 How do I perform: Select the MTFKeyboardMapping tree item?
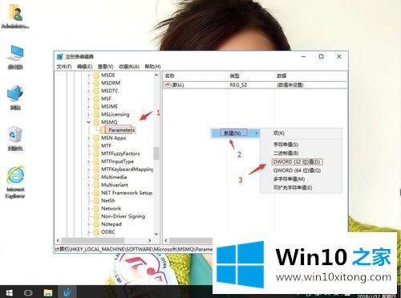coord(127,169)
